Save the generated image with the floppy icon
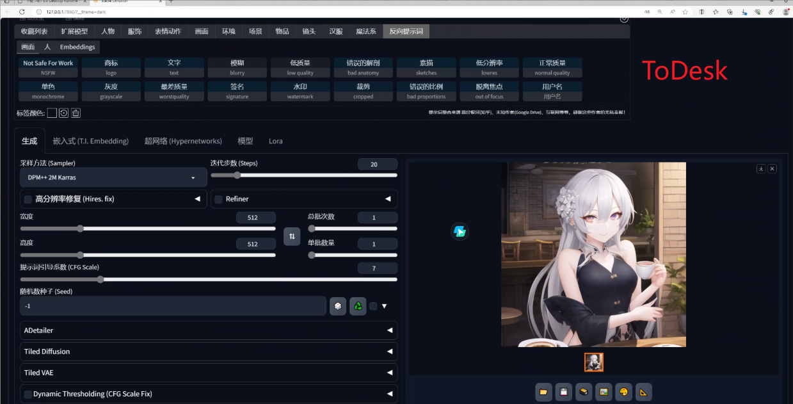The height and width of the screenshot is (404, 793). [563, 392]
